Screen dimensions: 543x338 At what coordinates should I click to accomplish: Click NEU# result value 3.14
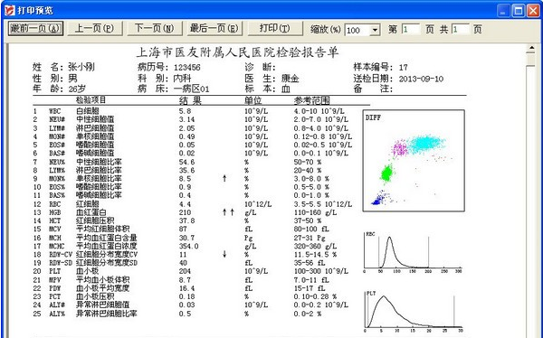pos(186,119)
